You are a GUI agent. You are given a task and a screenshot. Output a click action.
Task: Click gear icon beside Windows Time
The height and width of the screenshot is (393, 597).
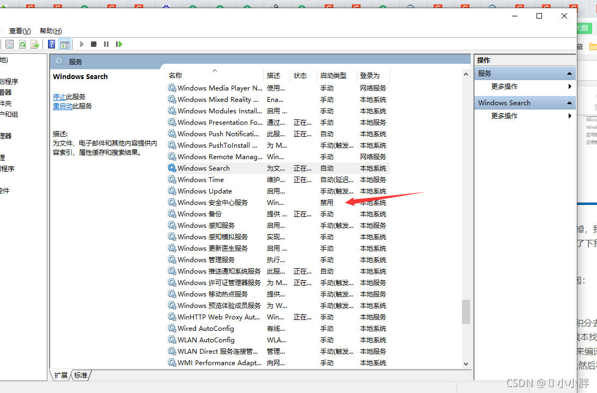click(172, 179)
